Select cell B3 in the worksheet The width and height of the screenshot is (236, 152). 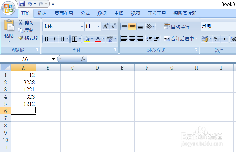48,89
